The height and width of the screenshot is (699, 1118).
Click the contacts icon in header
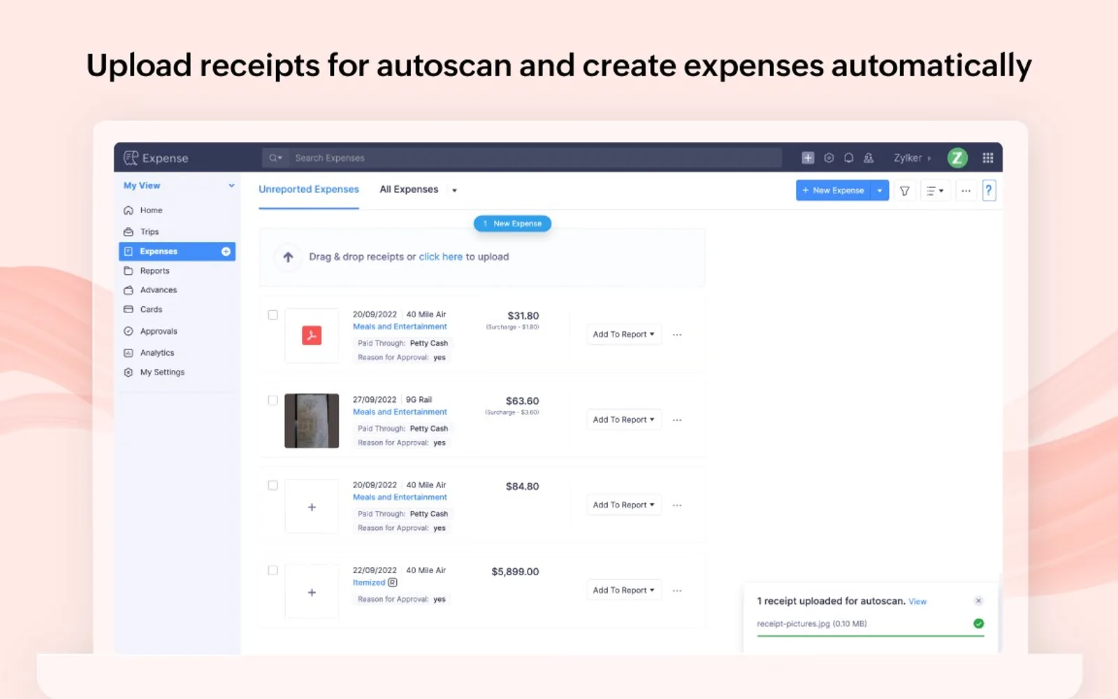coord(869,158)
